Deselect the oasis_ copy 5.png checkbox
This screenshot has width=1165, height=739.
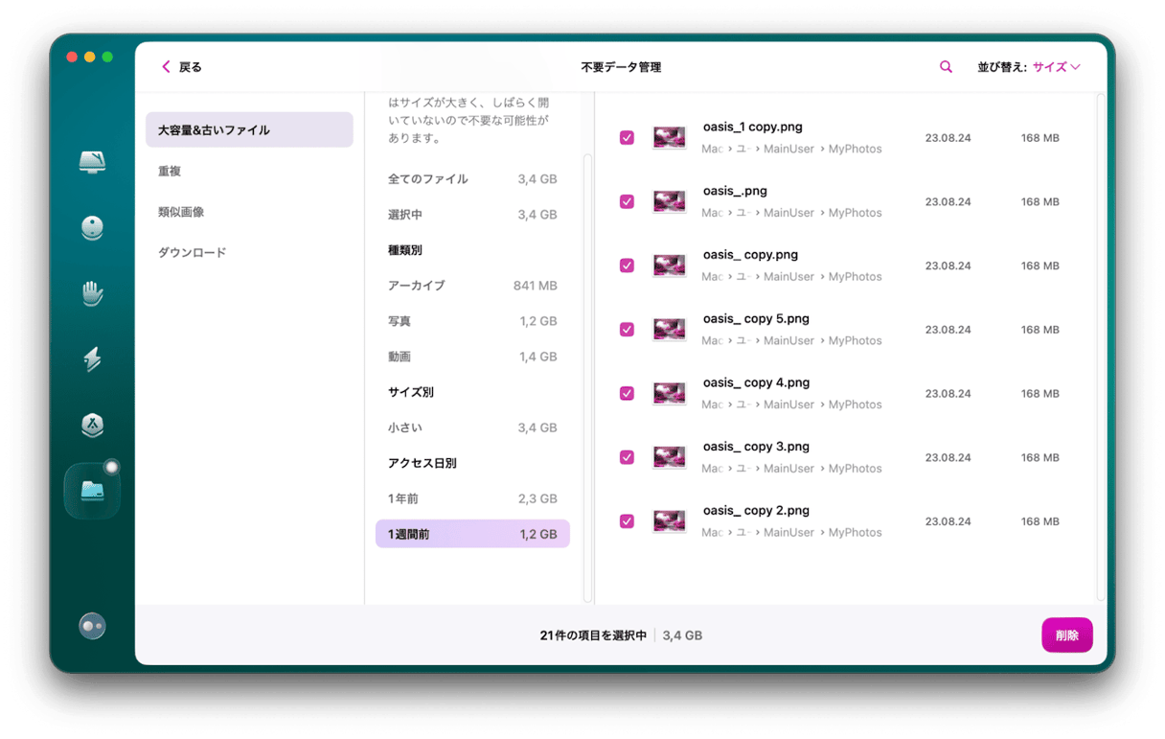(627, 330)
